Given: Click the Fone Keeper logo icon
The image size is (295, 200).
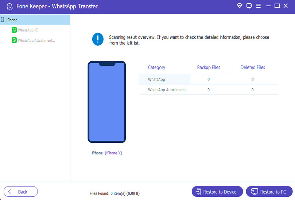Looking at the screenshot, I should (10, 7).
